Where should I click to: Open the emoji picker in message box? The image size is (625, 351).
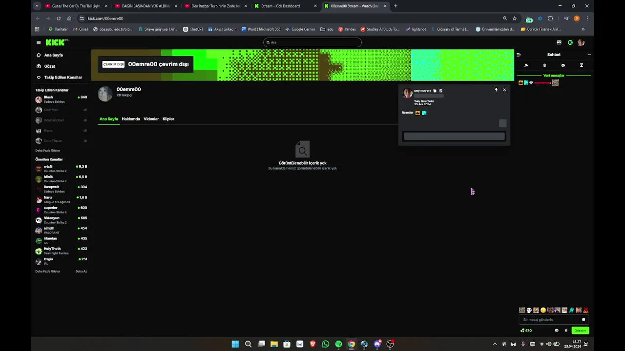tap(583, 320)
